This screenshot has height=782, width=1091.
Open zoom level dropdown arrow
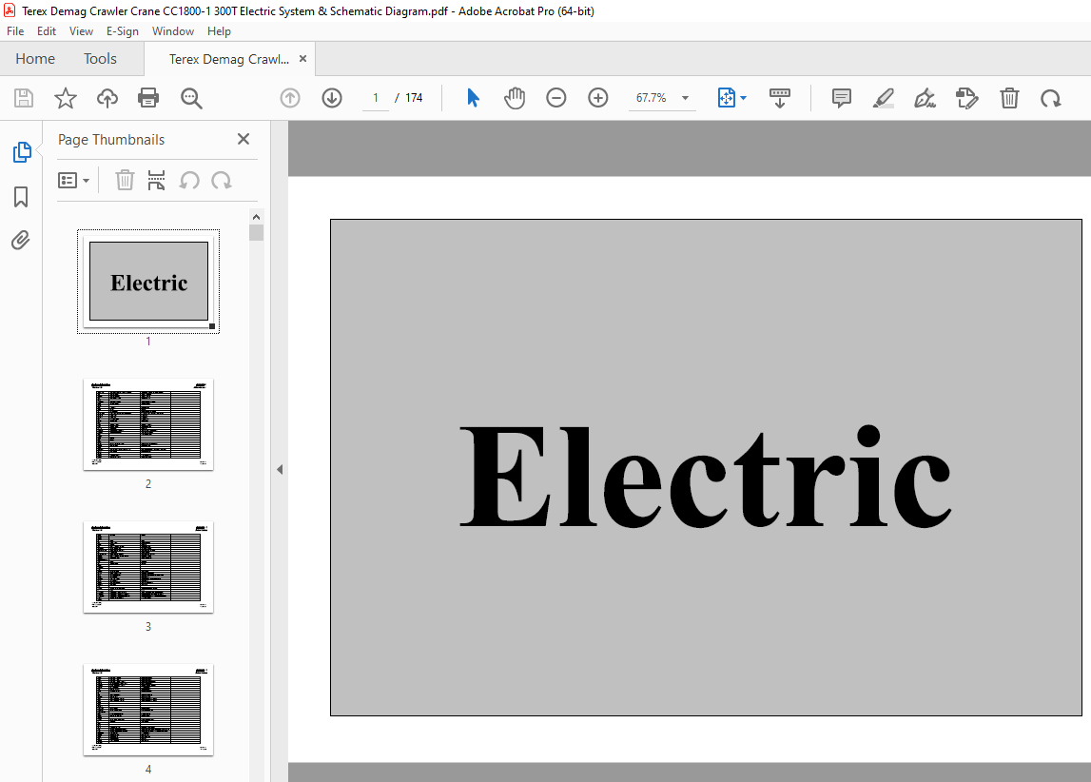(x=686, y=98)
